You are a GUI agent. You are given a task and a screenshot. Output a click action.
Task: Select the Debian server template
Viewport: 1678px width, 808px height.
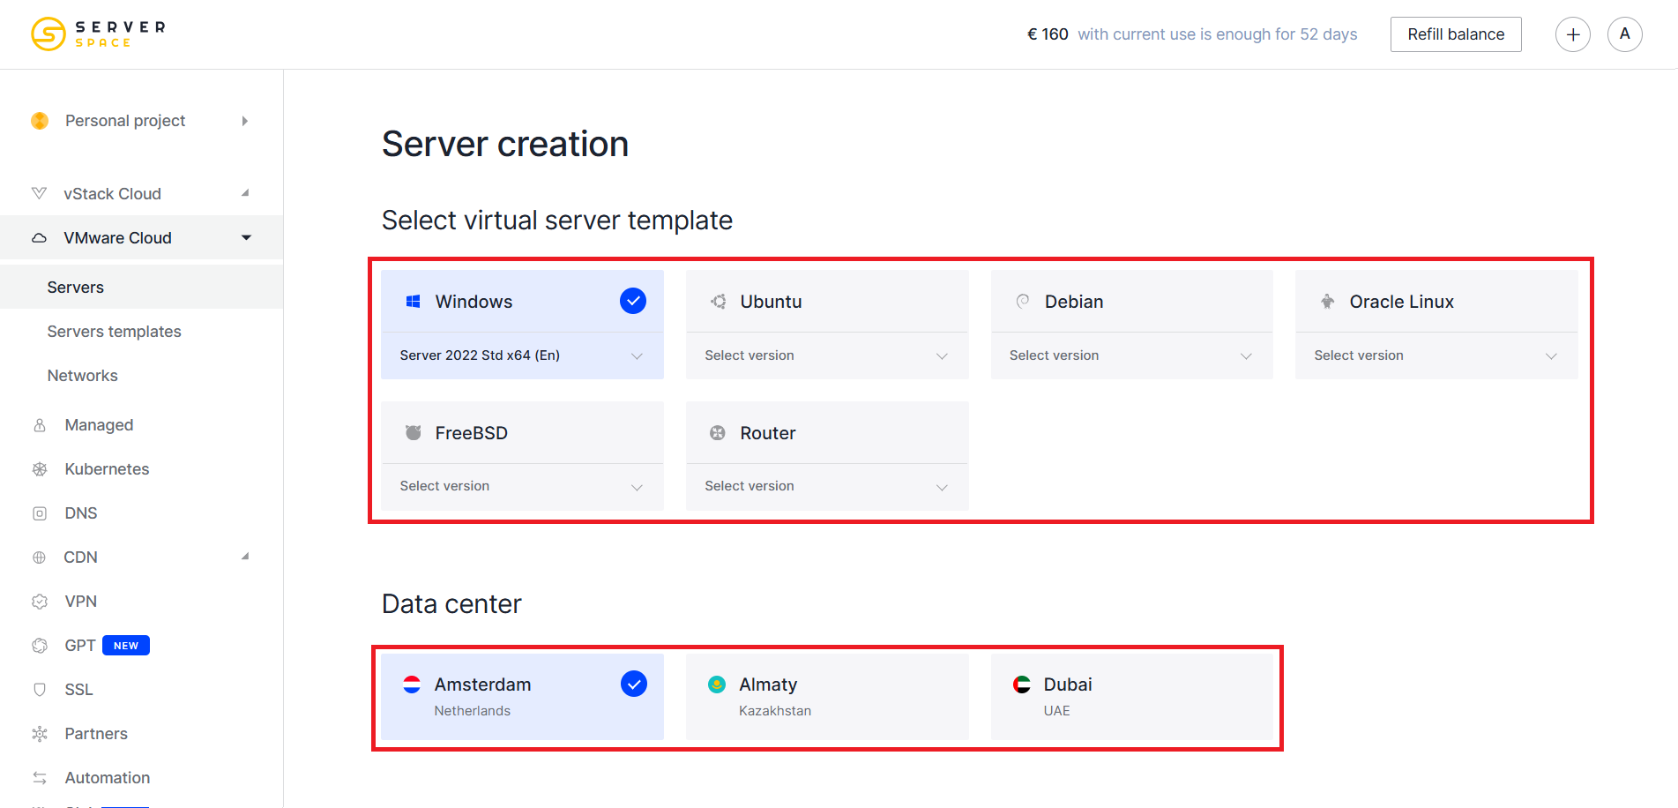click(1132, 302)
